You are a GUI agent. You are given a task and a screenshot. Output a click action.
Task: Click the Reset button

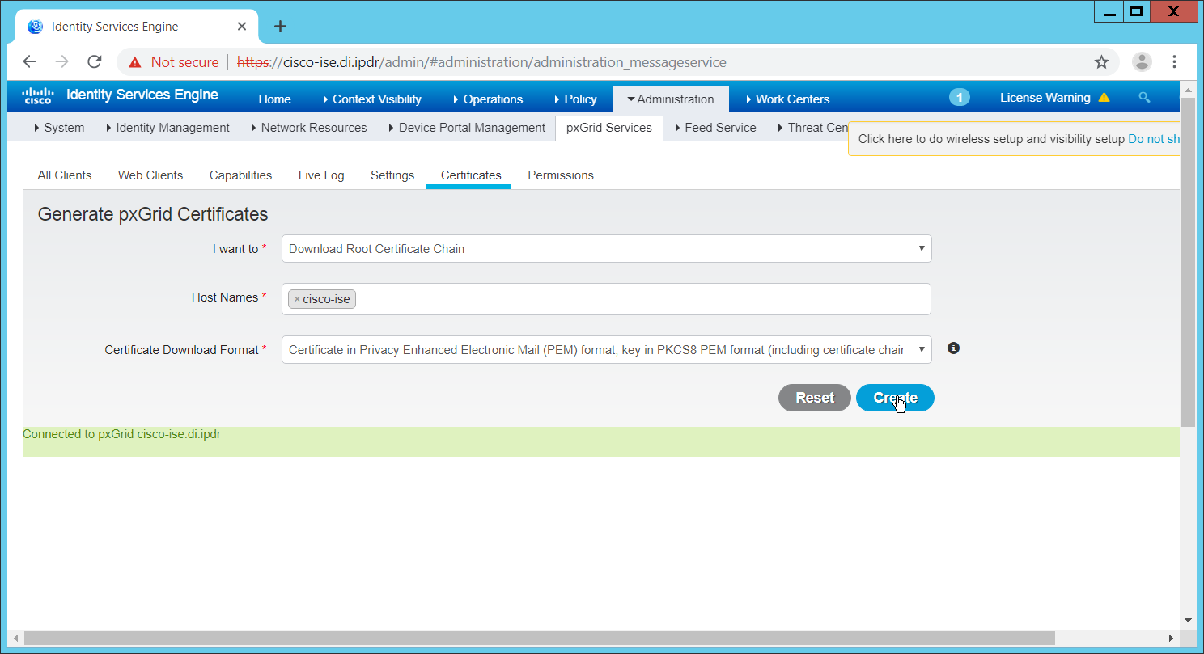click(814, 398)
